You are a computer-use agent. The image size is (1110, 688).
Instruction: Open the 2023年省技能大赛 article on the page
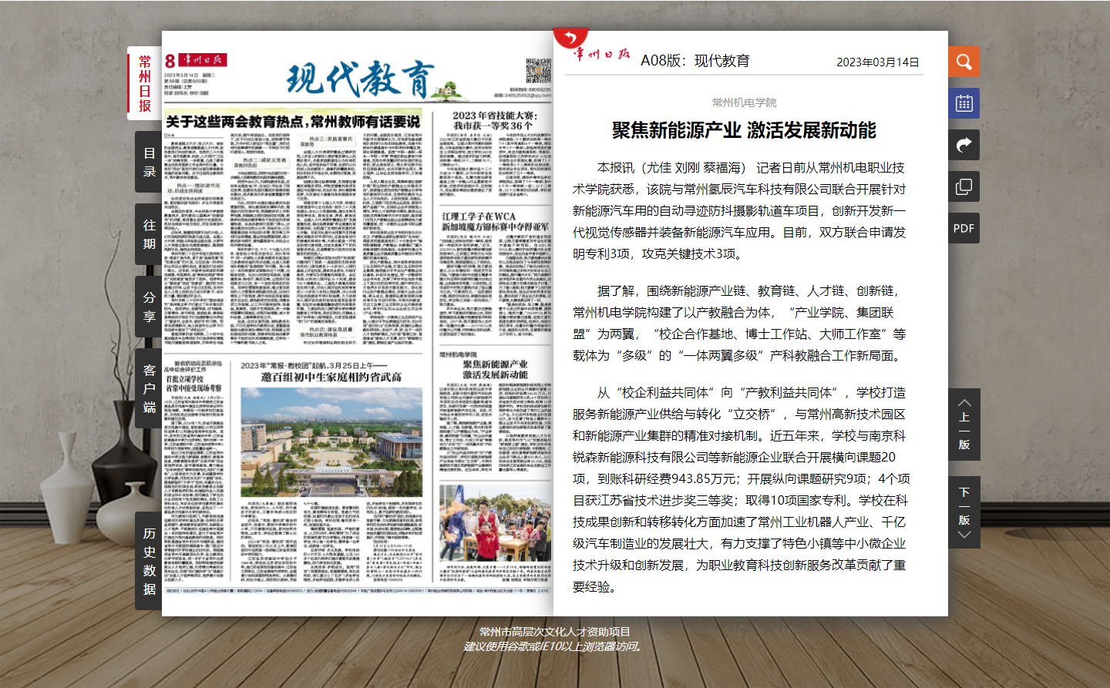click(493, 120)
